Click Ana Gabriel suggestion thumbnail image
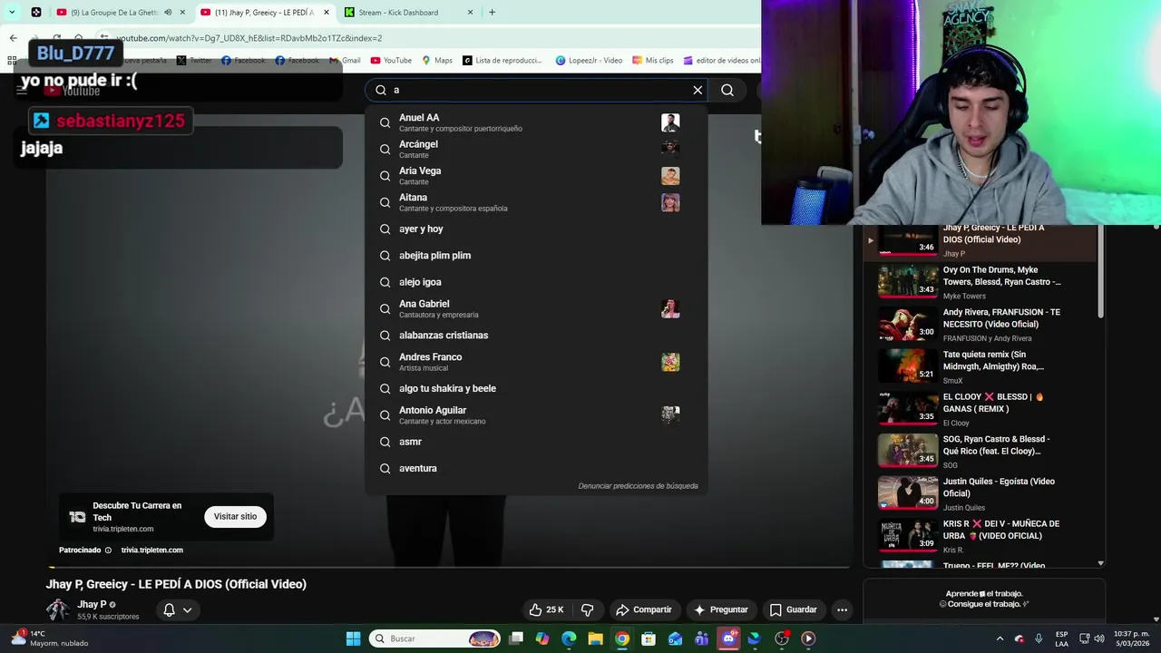The width and height of the screenshot is (1161, 653). [670, 308]
